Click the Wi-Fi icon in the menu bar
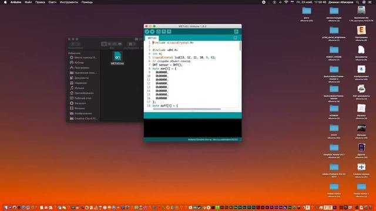Image resolution: width=376 pixels, height=211 pixels. pos(286,2)
